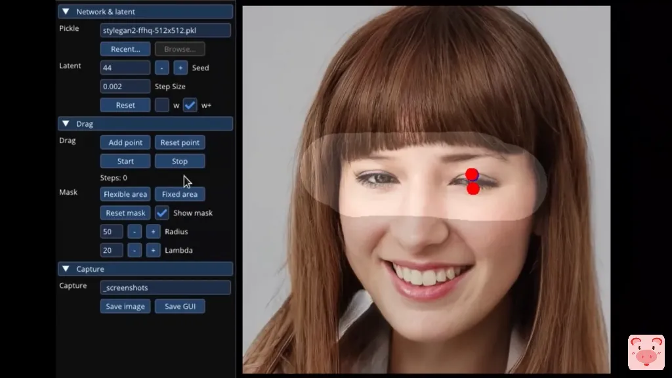Start the drag optimization
Screen dimensions: 672x378
[x=125, y=161]
